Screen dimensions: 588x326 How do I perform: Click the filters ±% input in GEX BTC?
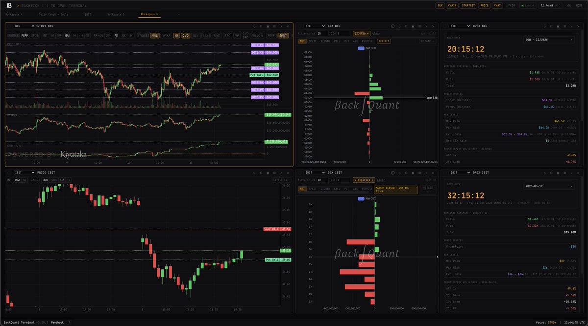[323, 34]
